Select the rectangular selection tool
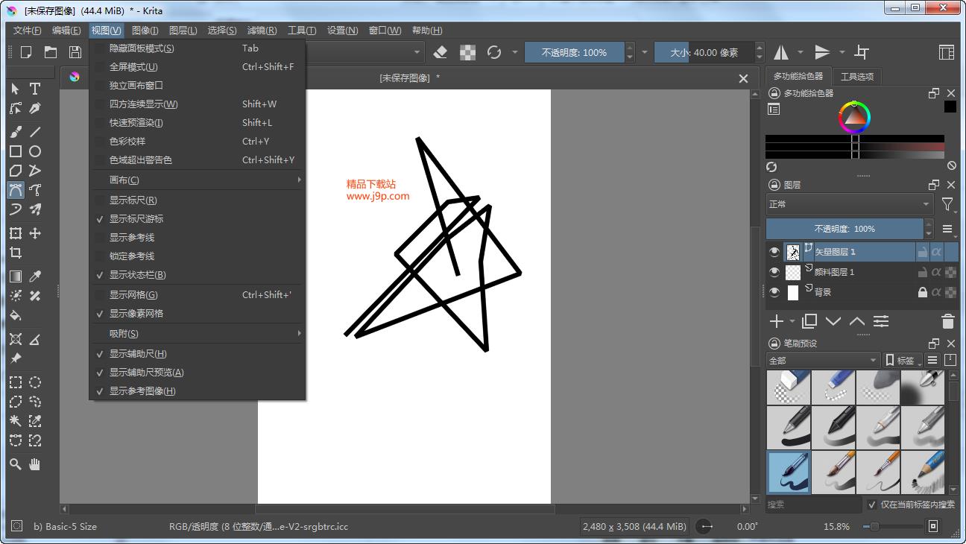 16,382
